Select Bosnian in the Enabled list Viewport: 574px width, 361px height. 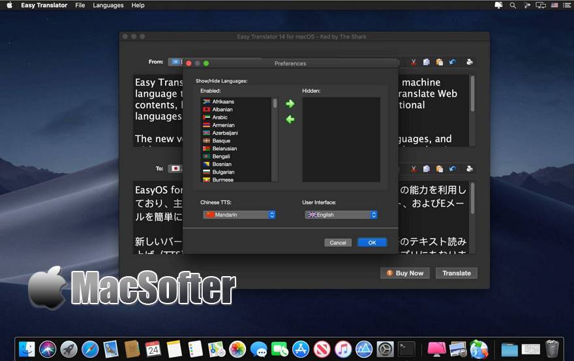click(237, 165)
